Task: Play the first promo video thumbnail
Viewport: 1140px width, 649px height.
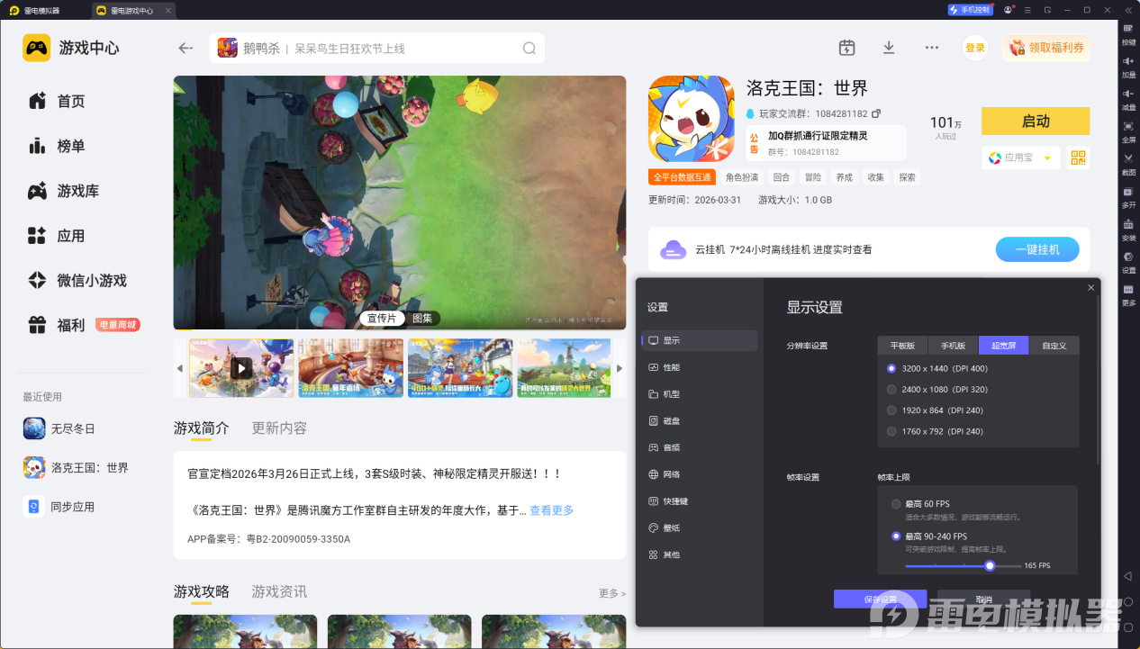Action: (241, 368)
